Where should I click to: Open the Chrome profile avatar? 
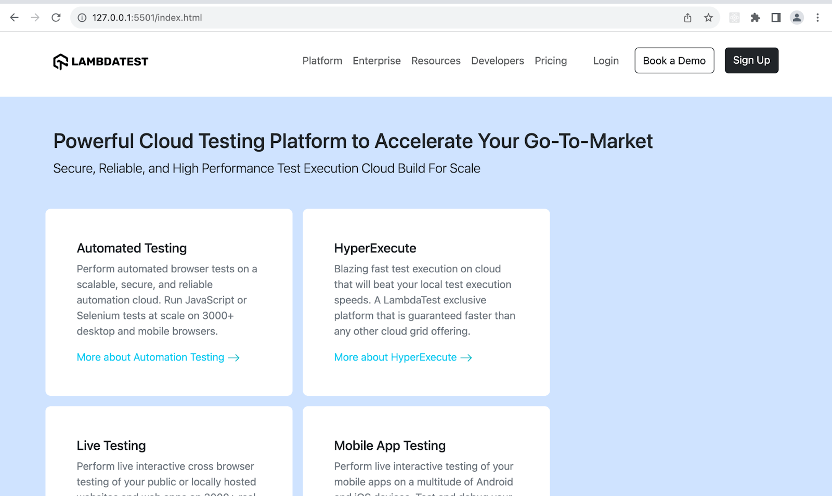tap(797, 18)
